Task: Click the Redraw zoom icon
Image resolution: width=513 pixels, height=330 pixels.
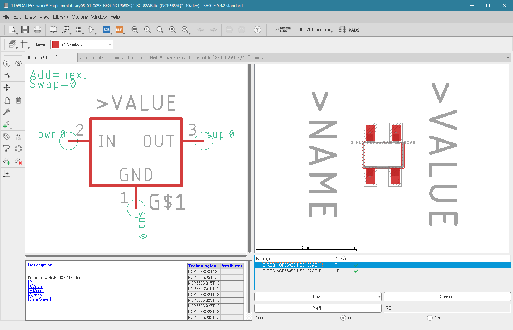Action: click(x=173, y=30)
